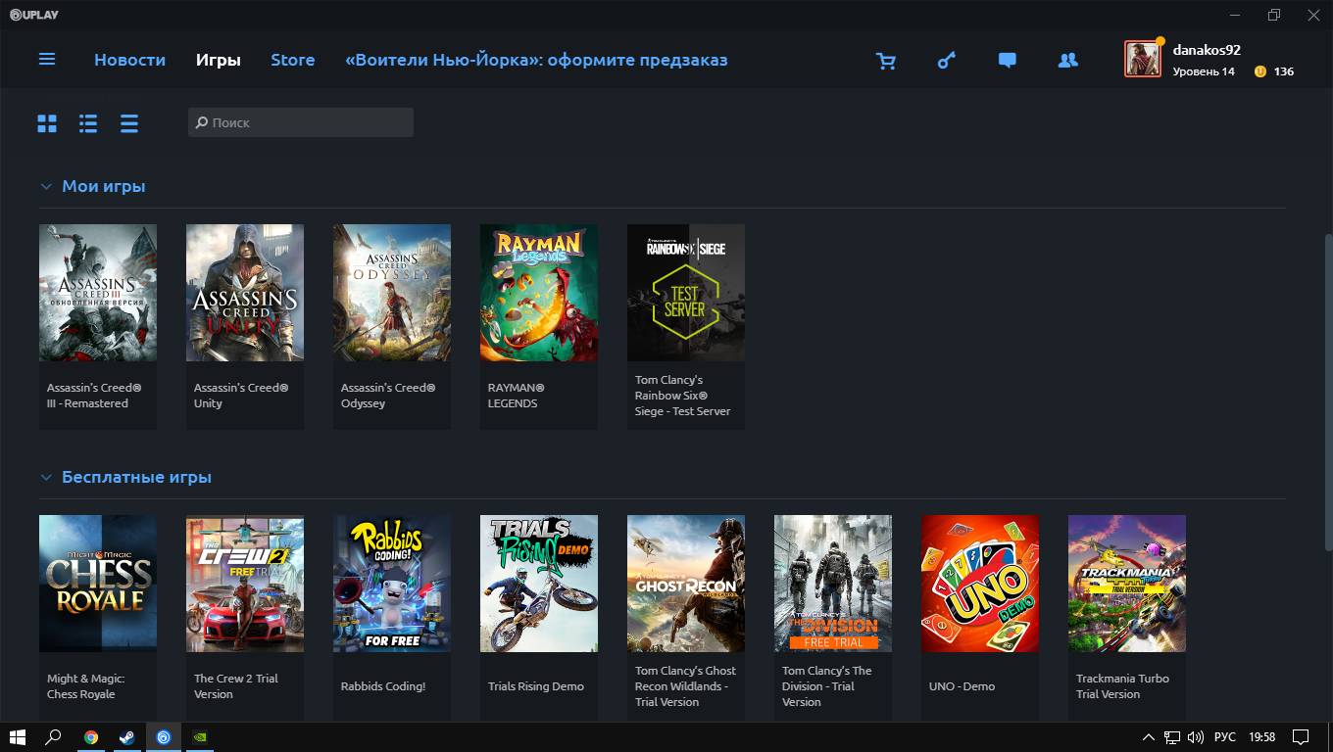Click the taskbar clock 19:58
Viewport: 1333px width, 752px height.
tap(1263, 736)
